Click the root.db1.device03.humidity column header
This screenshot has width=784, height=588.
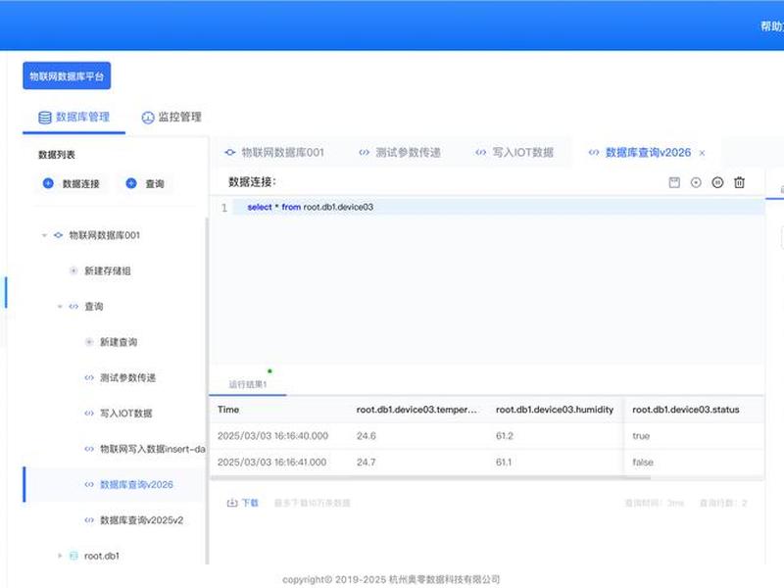[555, 410]
